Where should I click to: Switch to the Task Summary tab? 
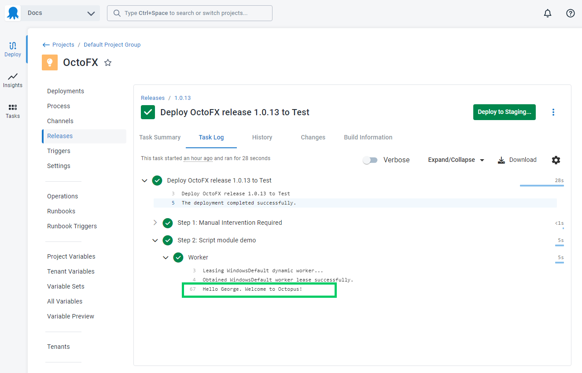160,137
